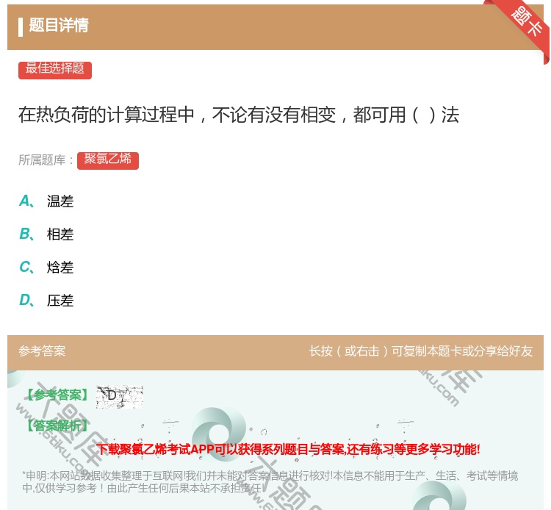Click the 题卡 corner ribbon
The height and width of the screenshot is (510, 551).
pyautogui.click(x=526, y=23)
